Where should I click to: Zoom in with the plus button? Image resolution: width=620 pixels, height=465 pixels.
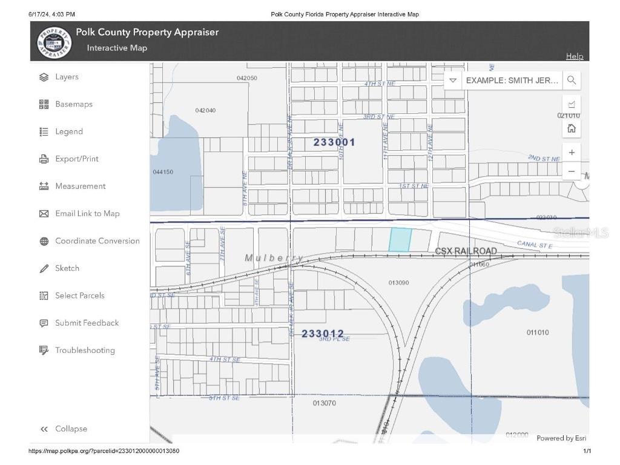click(x=572, y=152)
